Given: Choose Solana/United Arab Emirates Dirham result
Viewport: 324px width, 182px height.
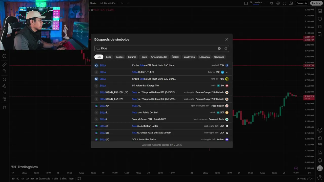Looking at the screenshot, I should [161, 133].
